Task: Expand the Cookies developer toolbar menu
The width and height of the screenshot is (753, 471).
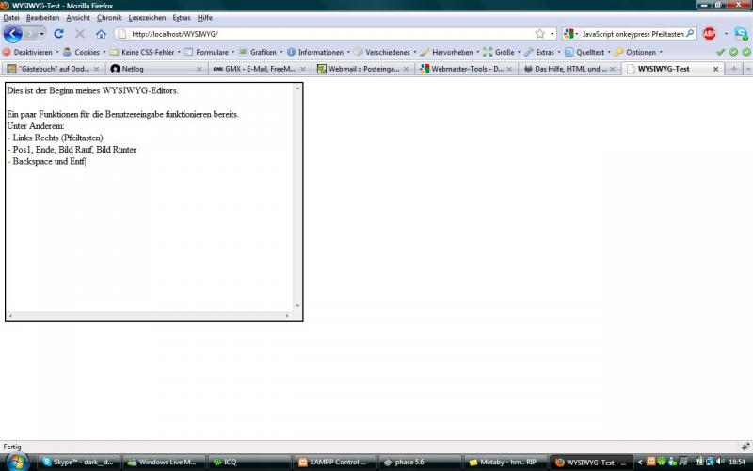Action: pyautogui.click(x=87, y=52)
